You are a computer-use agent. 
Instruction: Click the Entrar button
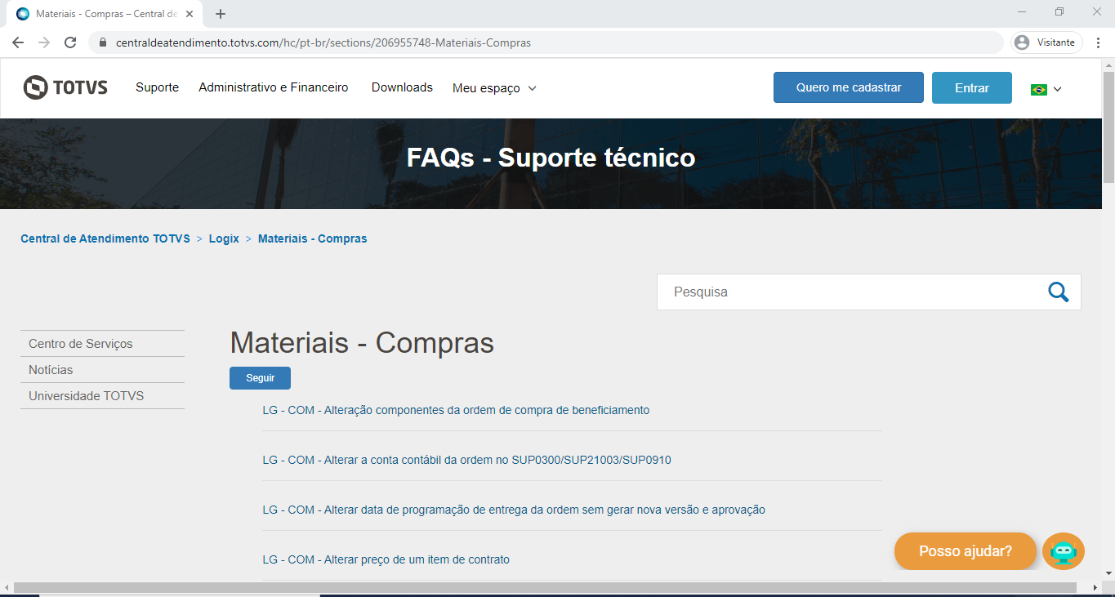point(972,88)
